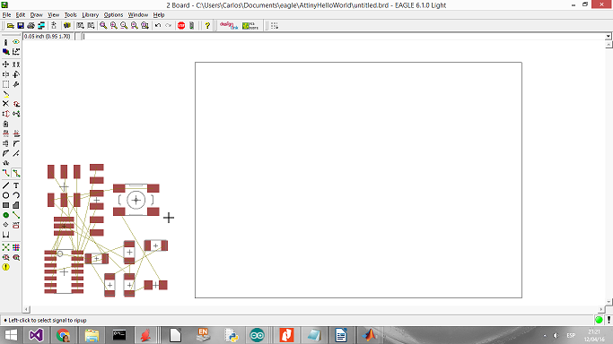613x344 pixels.
Task: Select the Route tool
Action: coord(5,173)
